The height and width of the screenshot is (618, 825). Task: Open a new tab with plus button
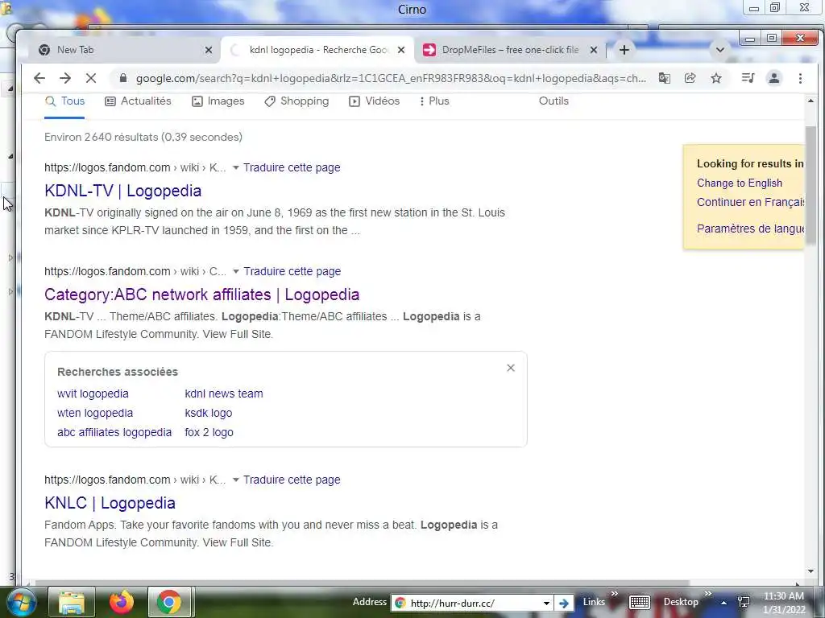point(624,50)
